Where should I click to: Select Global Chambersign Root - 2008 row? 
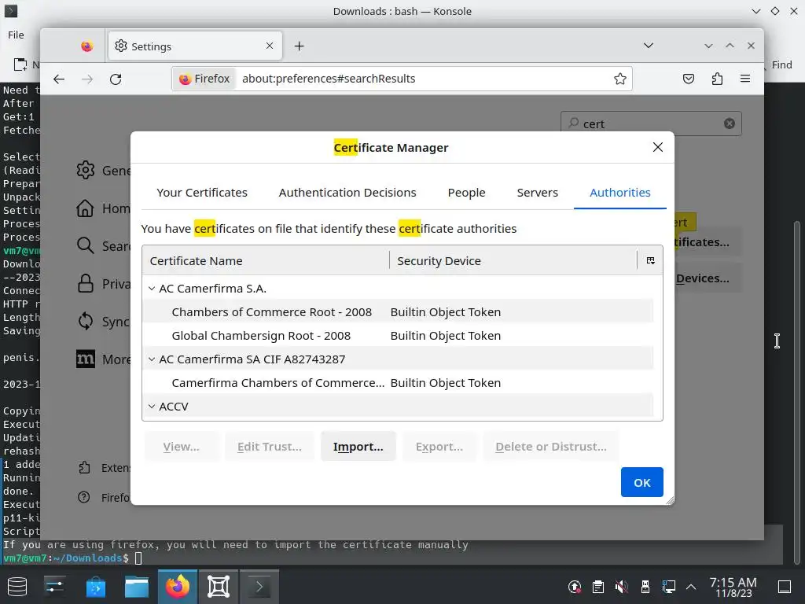click(398, 336)
